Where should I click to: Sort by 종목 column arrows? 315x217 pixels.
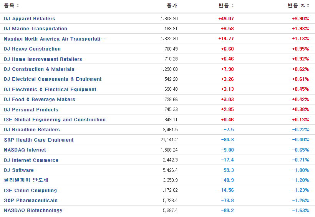18,6
